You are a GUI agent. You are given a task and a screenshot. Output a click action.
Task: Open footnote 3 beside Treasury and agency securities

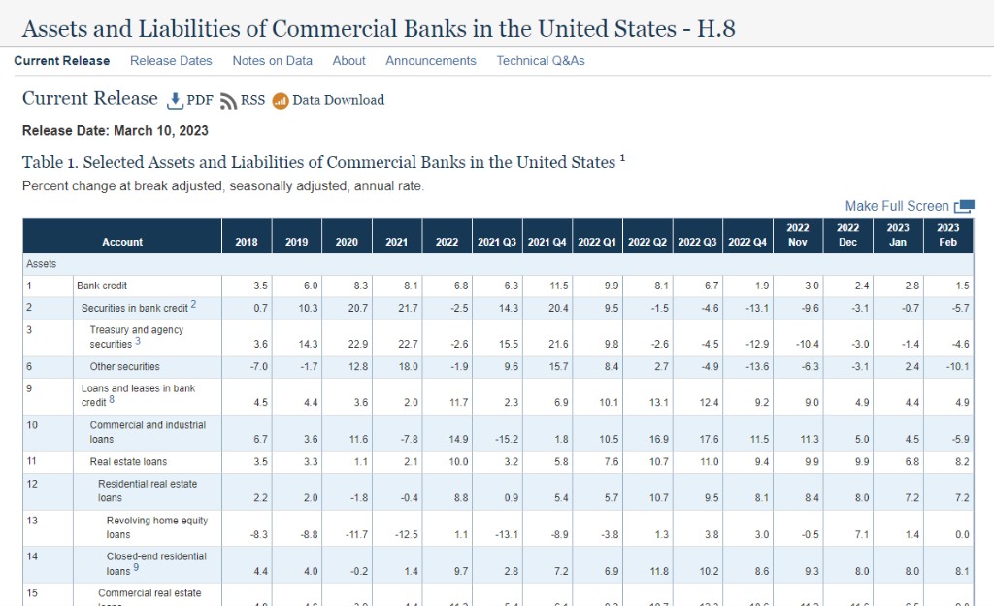[x=139, y=342]
